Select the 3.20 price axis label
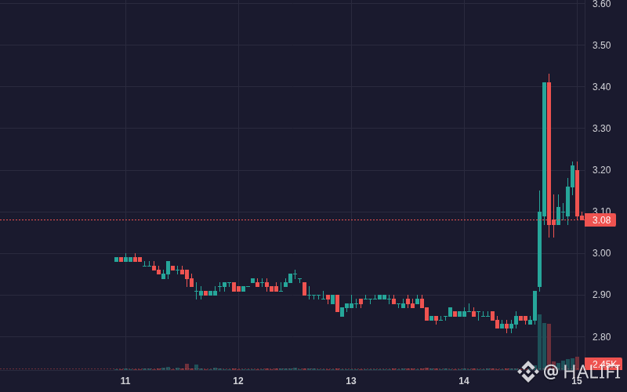The height and width of the screenshot is (392, 627). (x=601, y=170)
